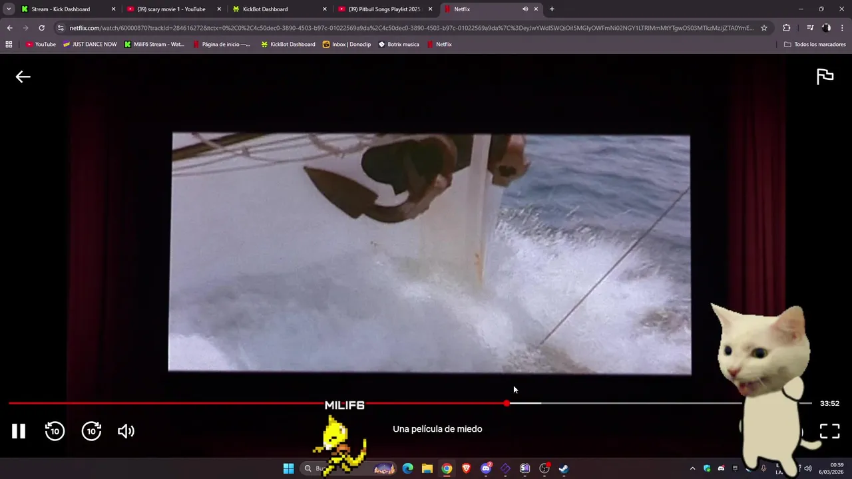Open Microsoft Edge from the taskbar

408,468
